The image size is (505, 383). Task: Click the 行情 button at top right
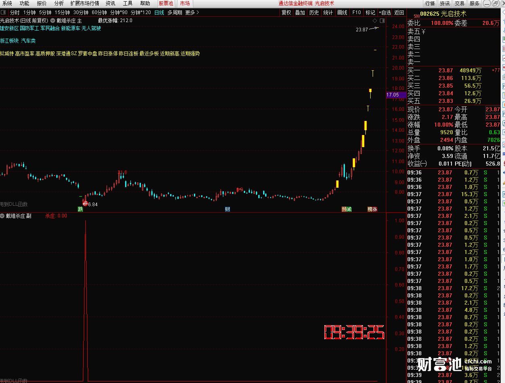pos(430,3)
